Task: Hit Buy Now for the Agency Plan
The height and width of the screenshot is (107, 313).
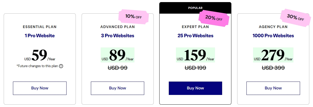Action: 273,88
